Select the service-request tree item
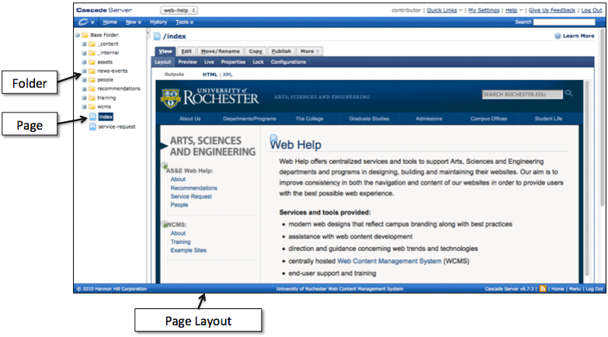 pyautogui.click(x=116, y=127)
